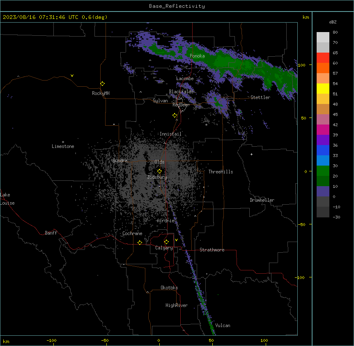Click the RockyMH label
Screen dimensions: 354x346
[101, 93]
